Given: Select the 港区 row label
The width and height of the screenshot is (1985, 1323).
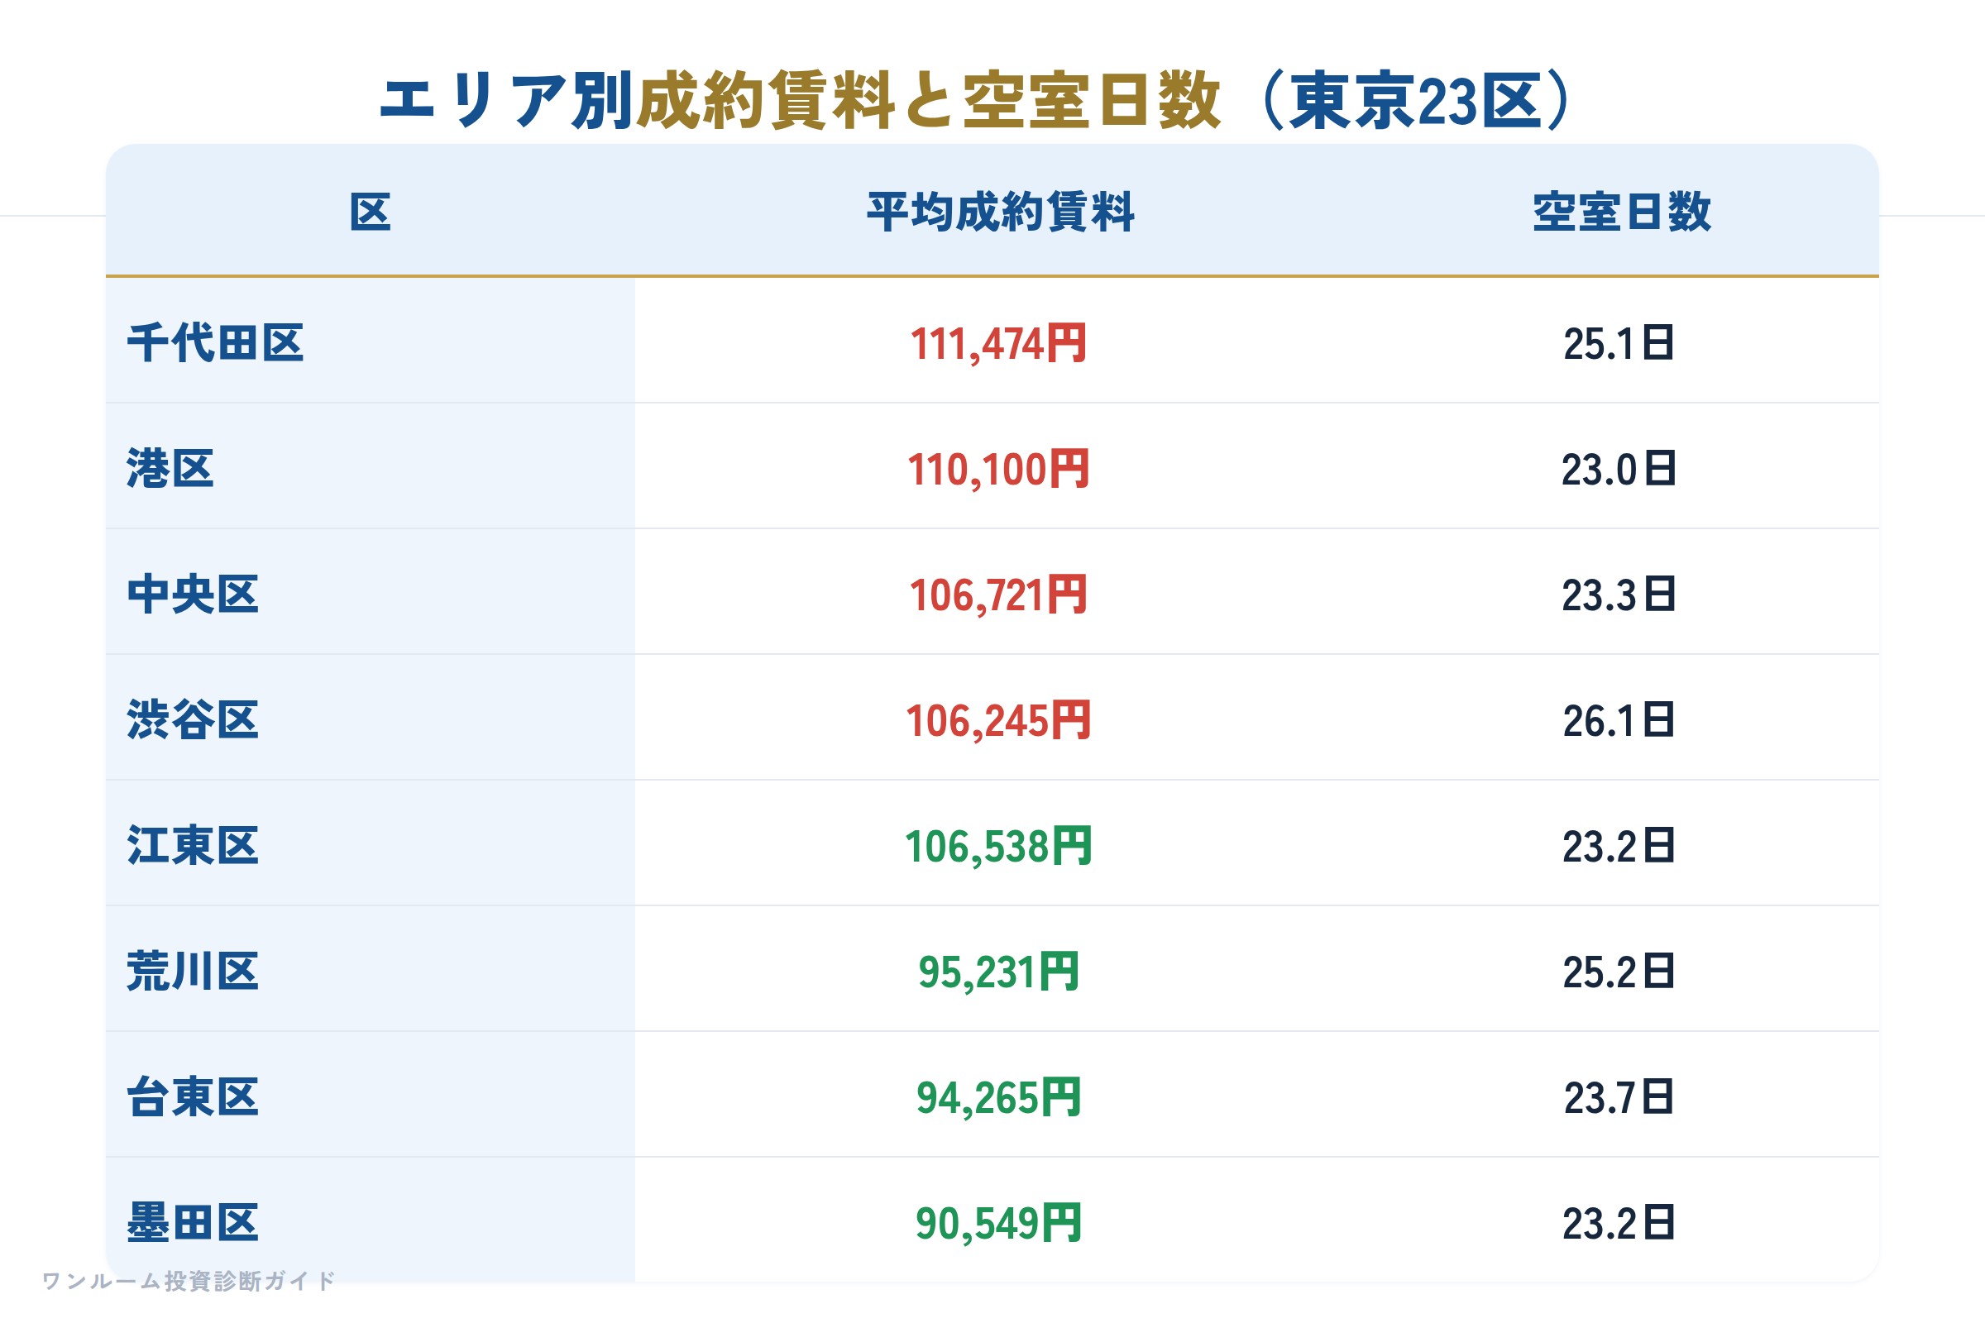Looking at the screenshot, I should tap(170, 468).
